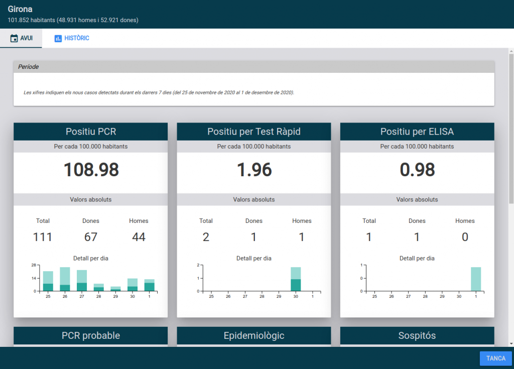The width and height of the screenshot is (514, 369).
Task: Click the Epidemiològic card header
Action: tap(253, 335)
